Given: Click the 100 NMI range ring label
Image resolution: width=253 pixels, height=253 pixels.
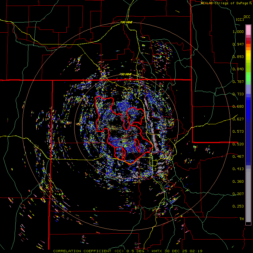Looking at the screenshot, I should (x=126, y=22).
